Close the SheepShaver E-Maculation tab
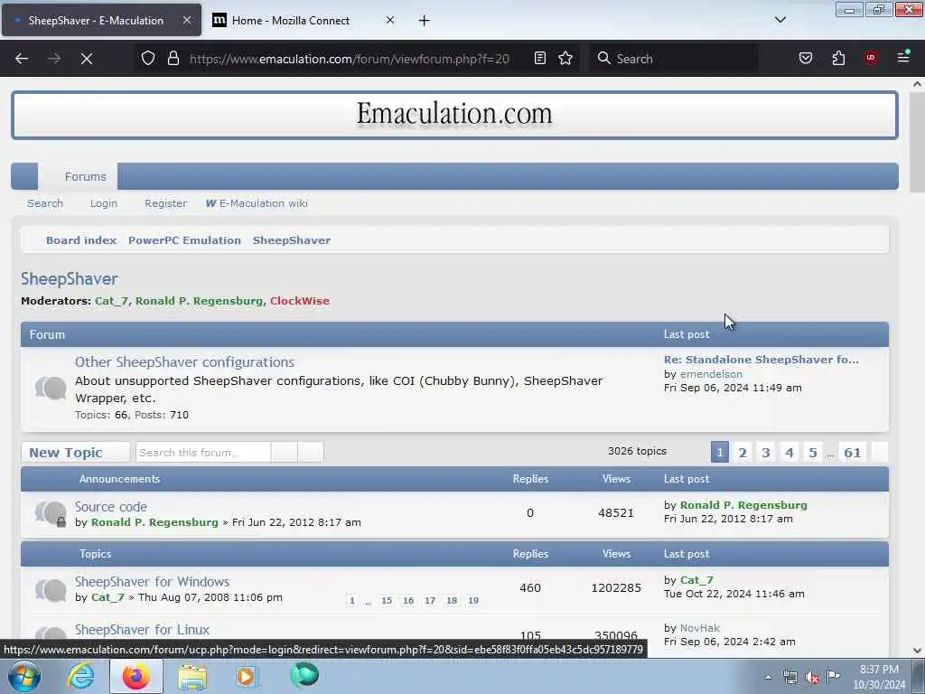This screenshot has width=925, height=694. pyautogui.click(x=186, y=20)
